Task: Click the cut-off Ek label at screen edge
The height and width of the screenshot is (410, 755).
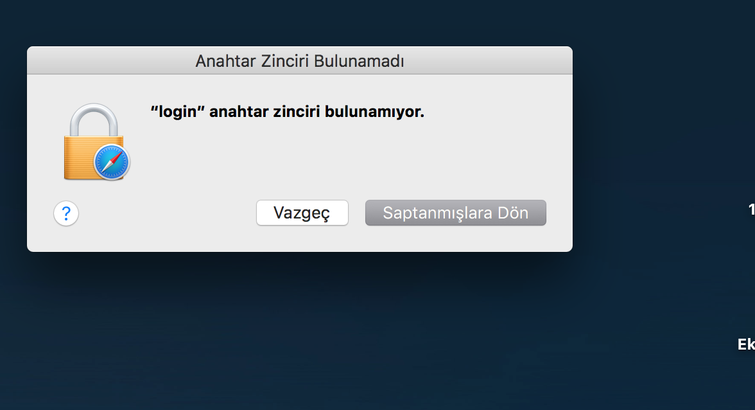Action: (746, 344)
